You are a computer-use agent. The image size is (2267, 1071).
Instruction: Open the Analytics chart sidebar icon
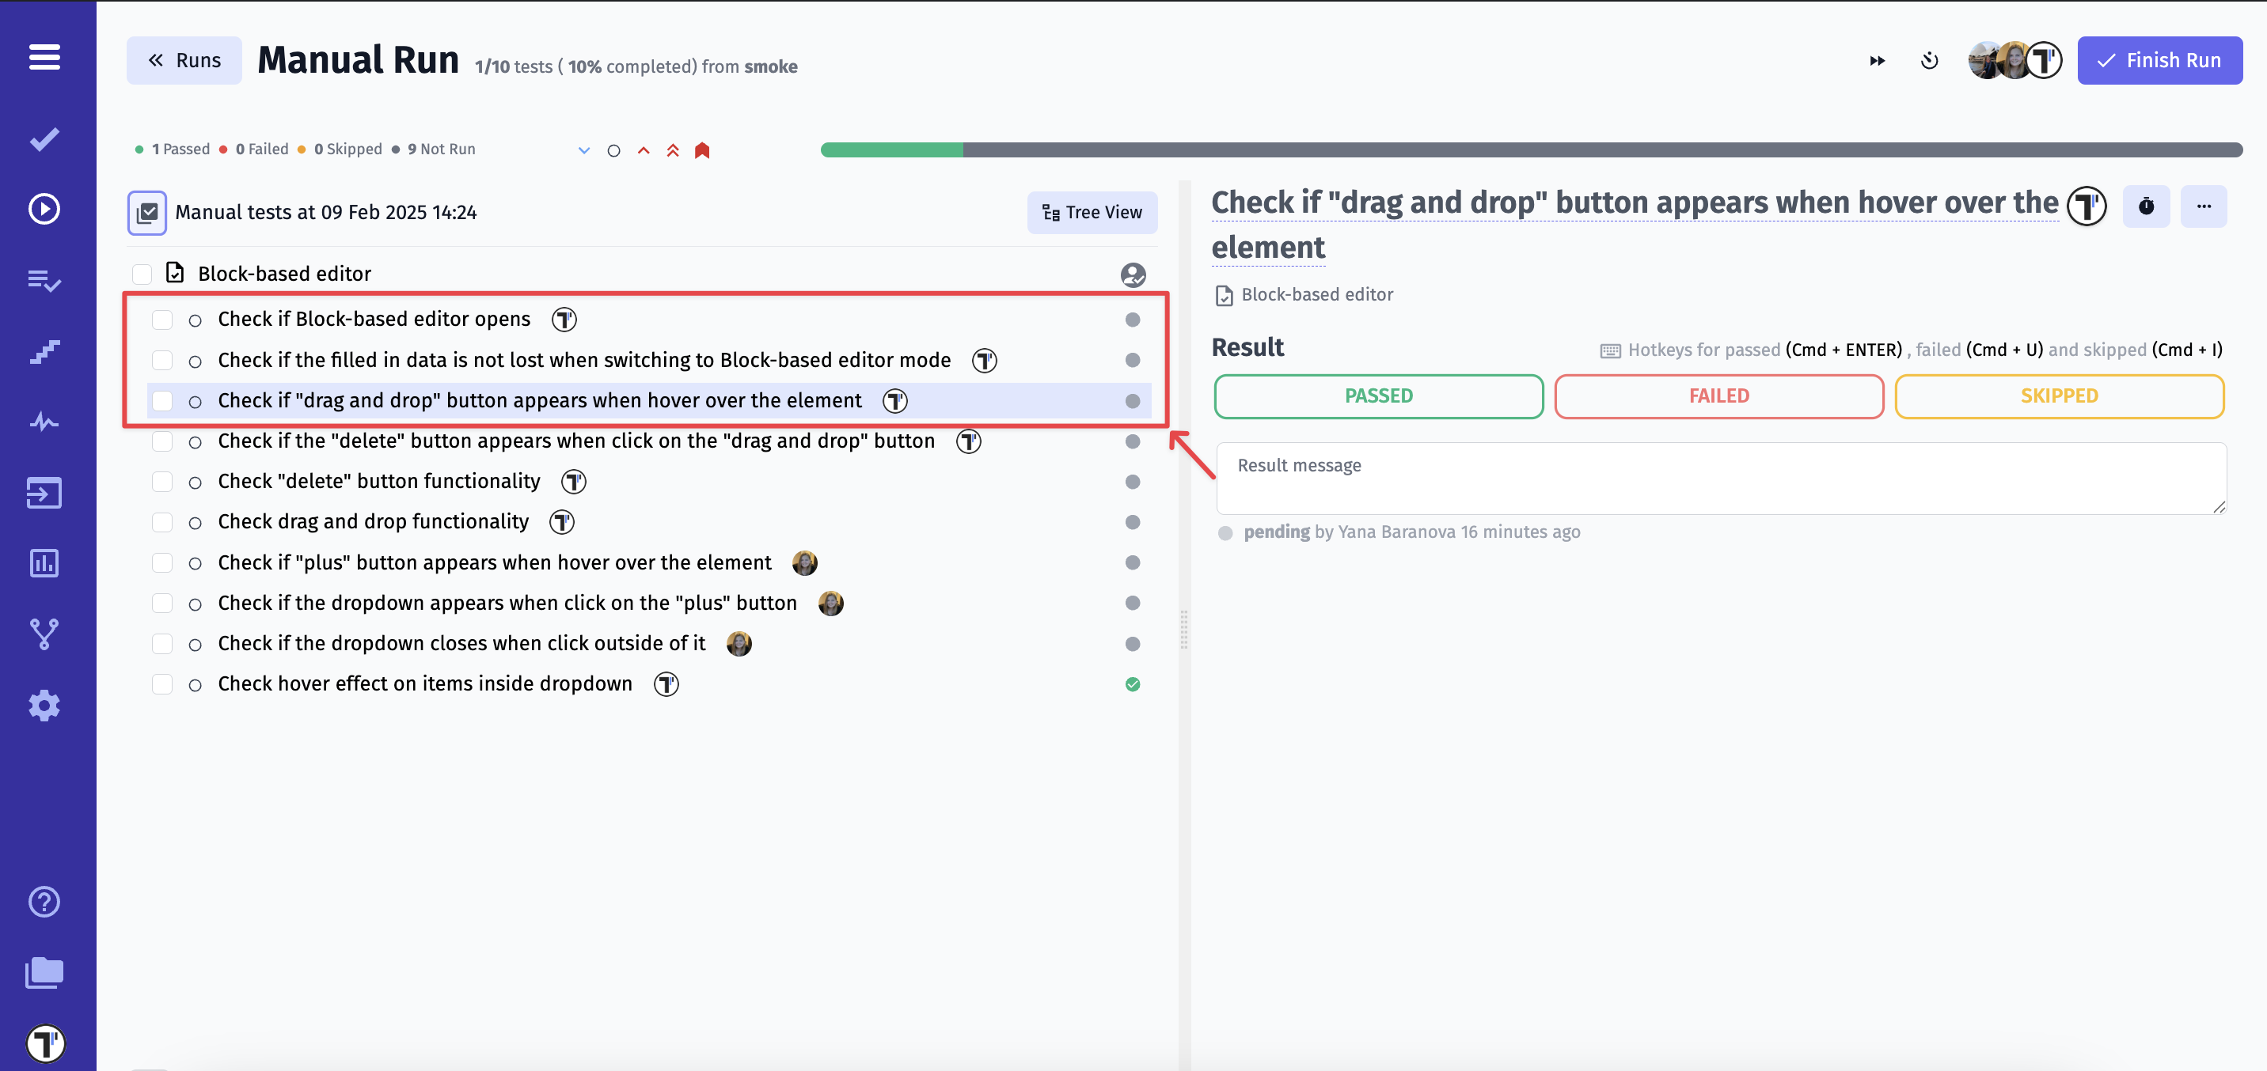point(44,562)
